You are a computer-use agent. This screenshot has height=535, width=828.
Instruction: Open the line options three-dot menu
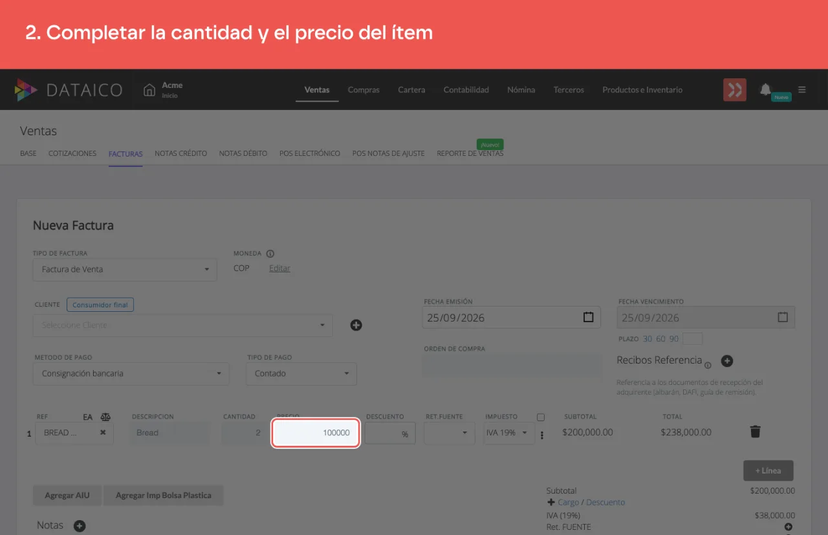pos(542,435)
